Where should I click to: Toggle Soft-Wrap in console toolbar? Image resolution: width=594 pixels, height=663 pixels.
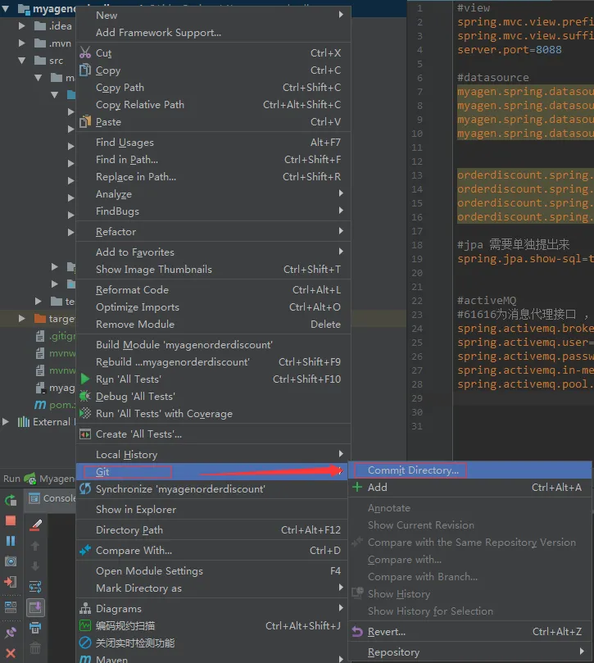coord(35,587)
